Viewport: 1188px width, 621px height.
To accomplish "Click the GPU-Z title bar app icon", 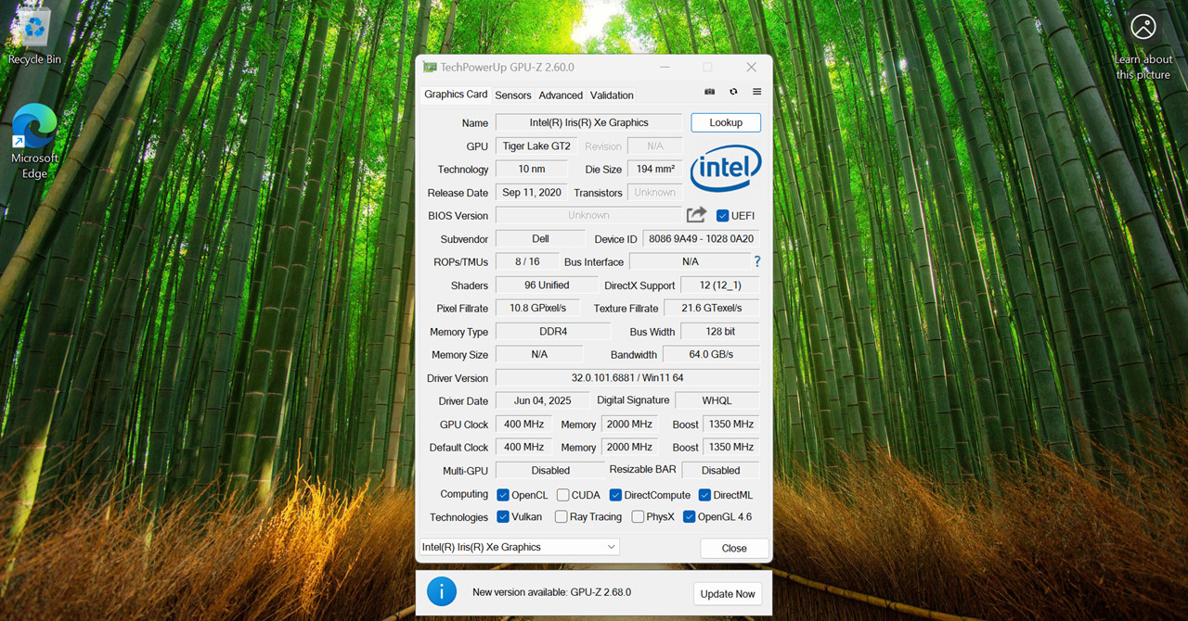I will (x=430, y=67).
